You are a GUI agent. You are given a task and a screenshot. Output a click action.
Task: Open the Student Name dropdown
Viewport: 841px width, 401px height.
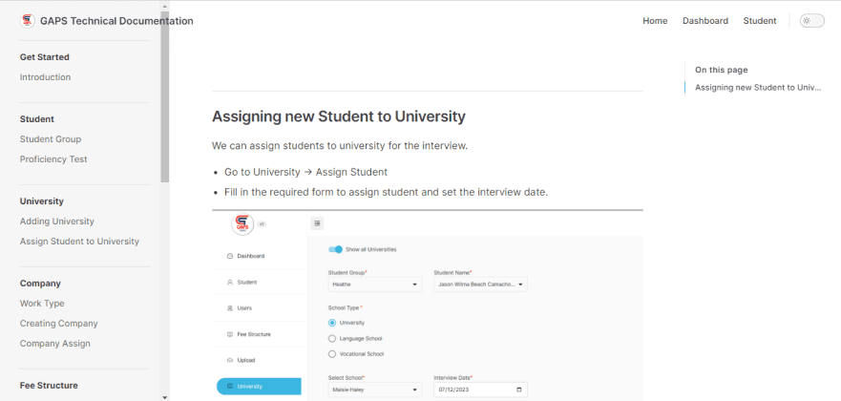480,285
